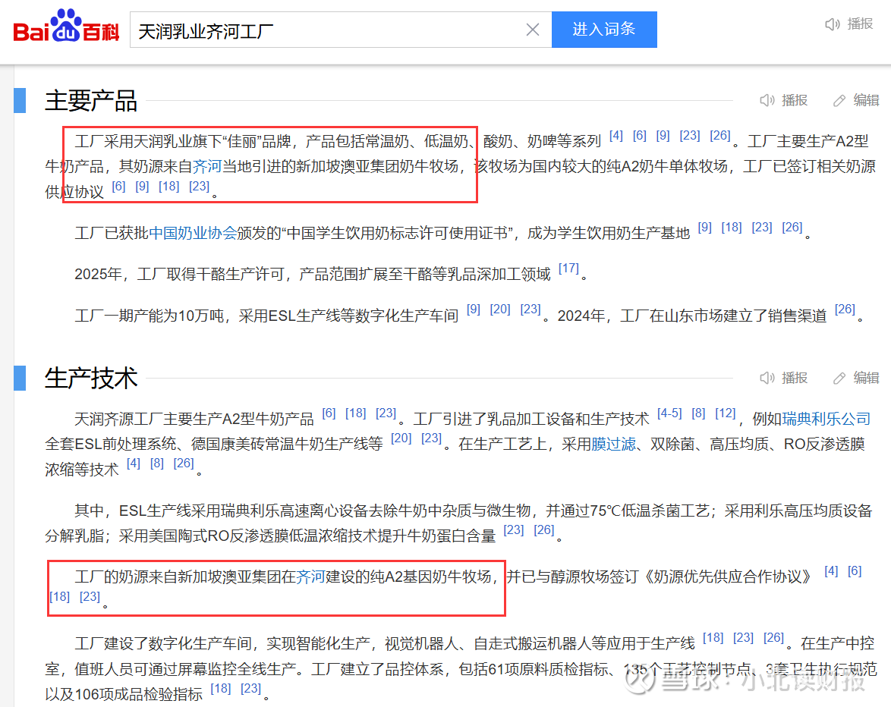This screenshot has height=707, width=891.
Task: Click citation [18] after 供应协议
Action: pyautogui.click(x=168, y=187)
